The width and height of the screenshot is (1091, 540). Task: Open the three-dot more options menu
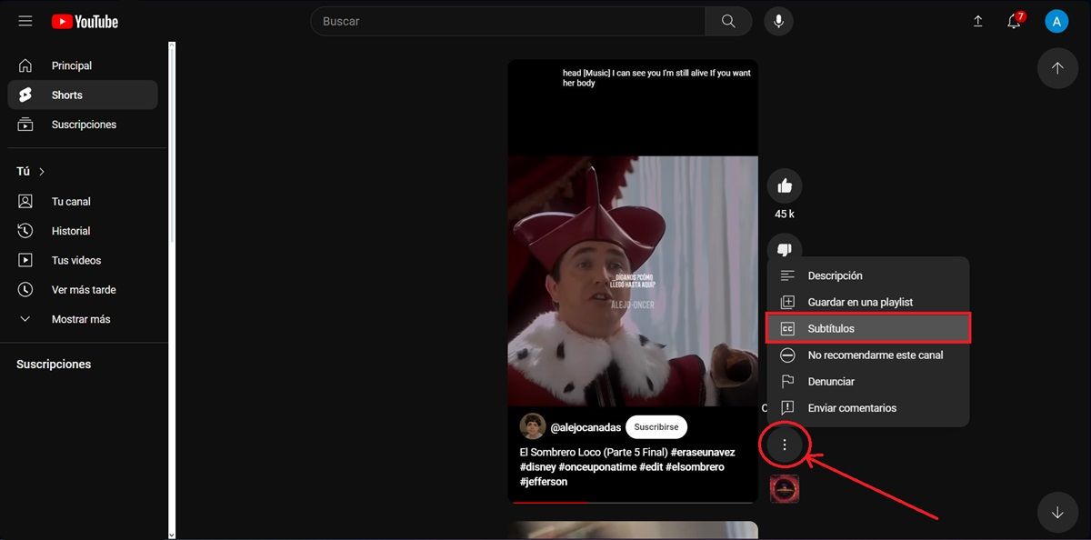[784, 445]
